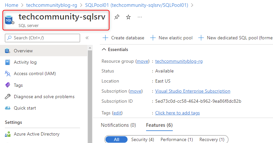Click New elastic pool button
The image size is (273, 143).
tap(171, 38)
